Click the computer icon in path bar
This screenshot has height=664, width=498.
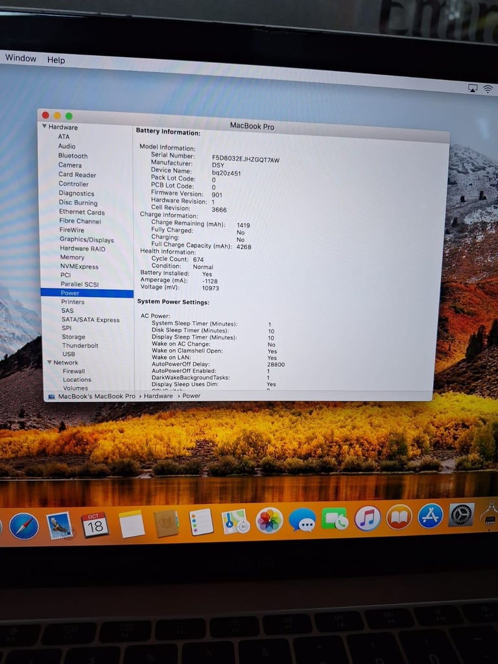click(x=52, y=397)
